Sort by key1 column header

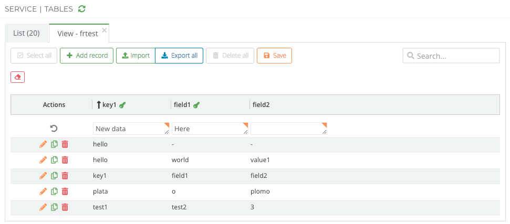pyautogui.click(x=110, y=105)
